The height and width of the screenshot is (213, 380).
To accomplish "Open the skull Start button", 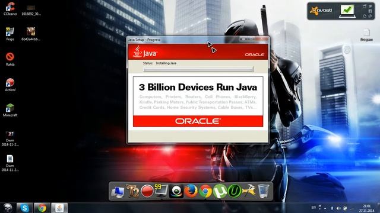I will pyautogui.click(x=8, y=208).
